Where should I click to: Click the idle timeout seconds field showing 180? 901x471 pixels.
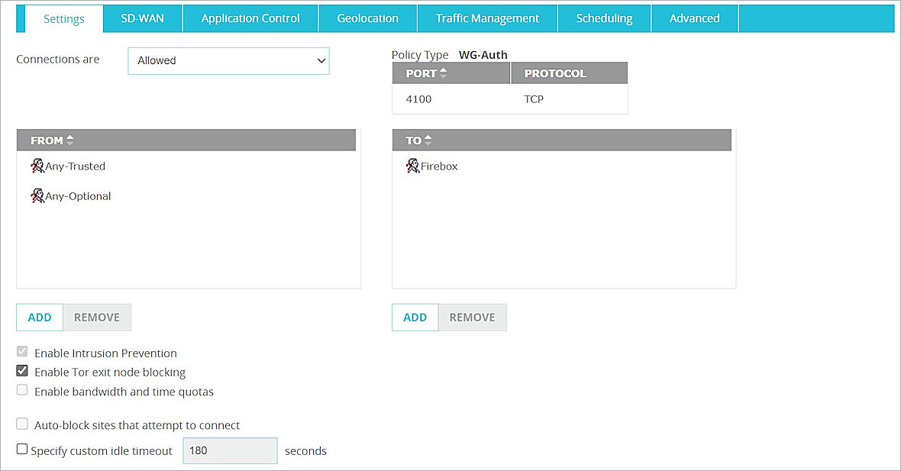(229, 450)
